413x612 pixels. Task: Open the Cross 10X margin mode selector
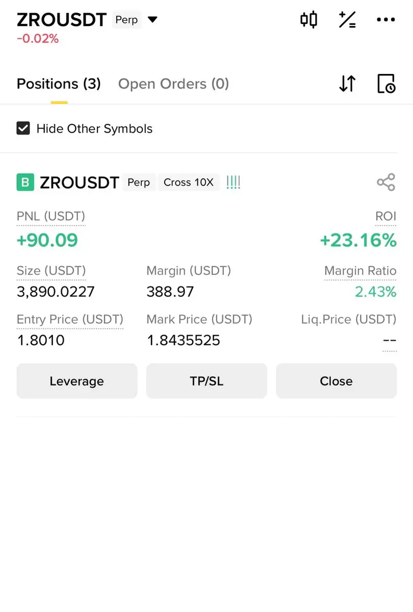[189, 182]
